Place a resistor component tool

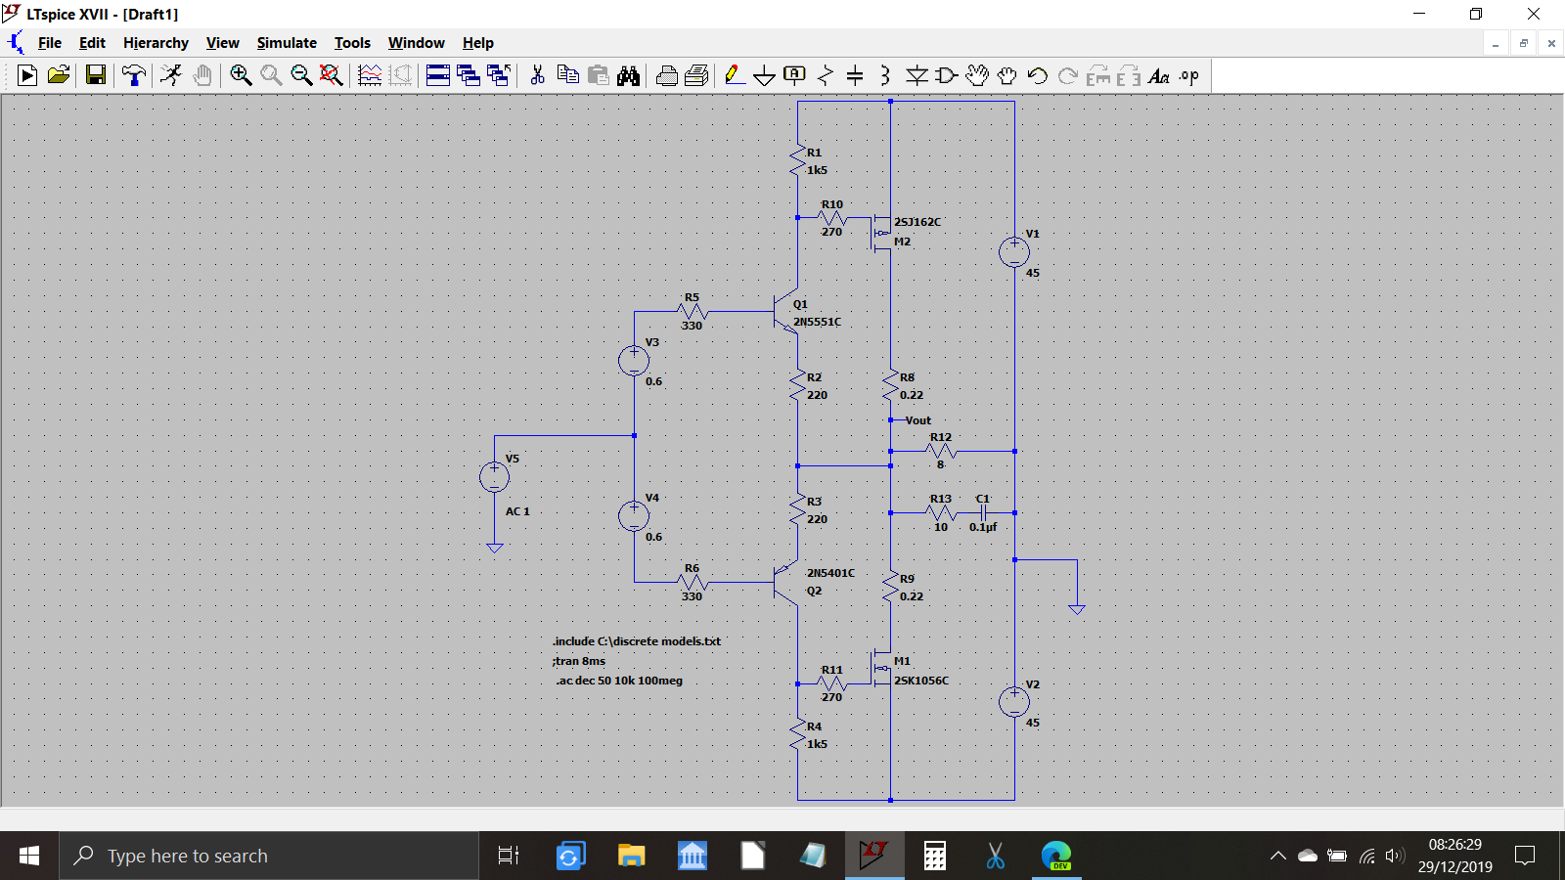click(826, 75)
